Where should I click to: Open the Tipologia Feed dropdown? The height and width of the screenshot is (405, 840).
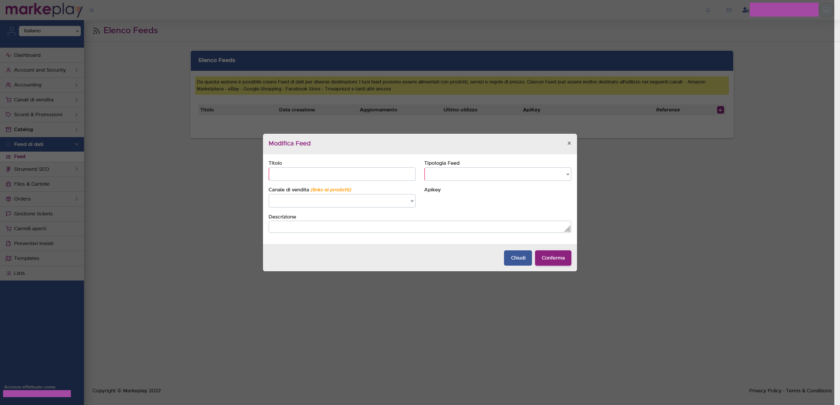[x=497, y=174]
